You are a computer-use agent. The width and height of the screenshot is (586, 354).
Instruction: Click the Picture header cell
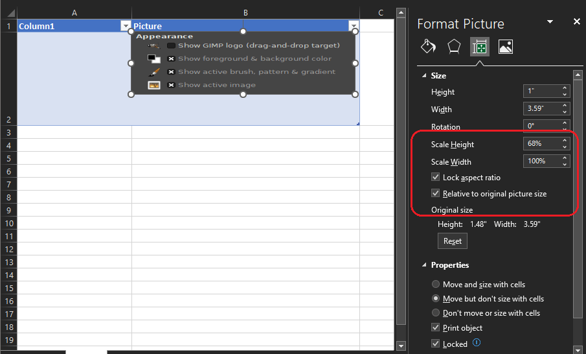pyautogui.click(x=245, y=26)
